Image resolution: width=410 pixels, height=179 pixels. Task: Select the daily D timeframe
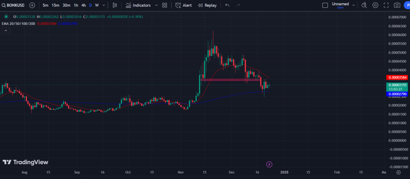point(90,5)
